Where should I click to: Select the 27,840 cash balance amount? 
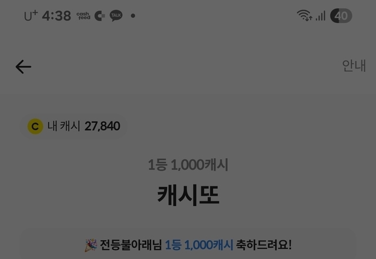click(x=102, y=126)
